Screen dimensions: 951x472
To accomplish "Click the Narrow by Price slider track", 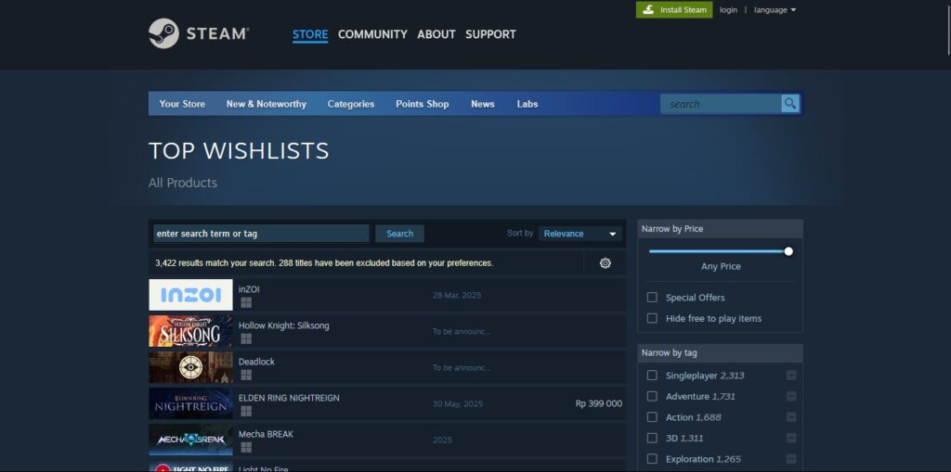I will click(719, 251).
